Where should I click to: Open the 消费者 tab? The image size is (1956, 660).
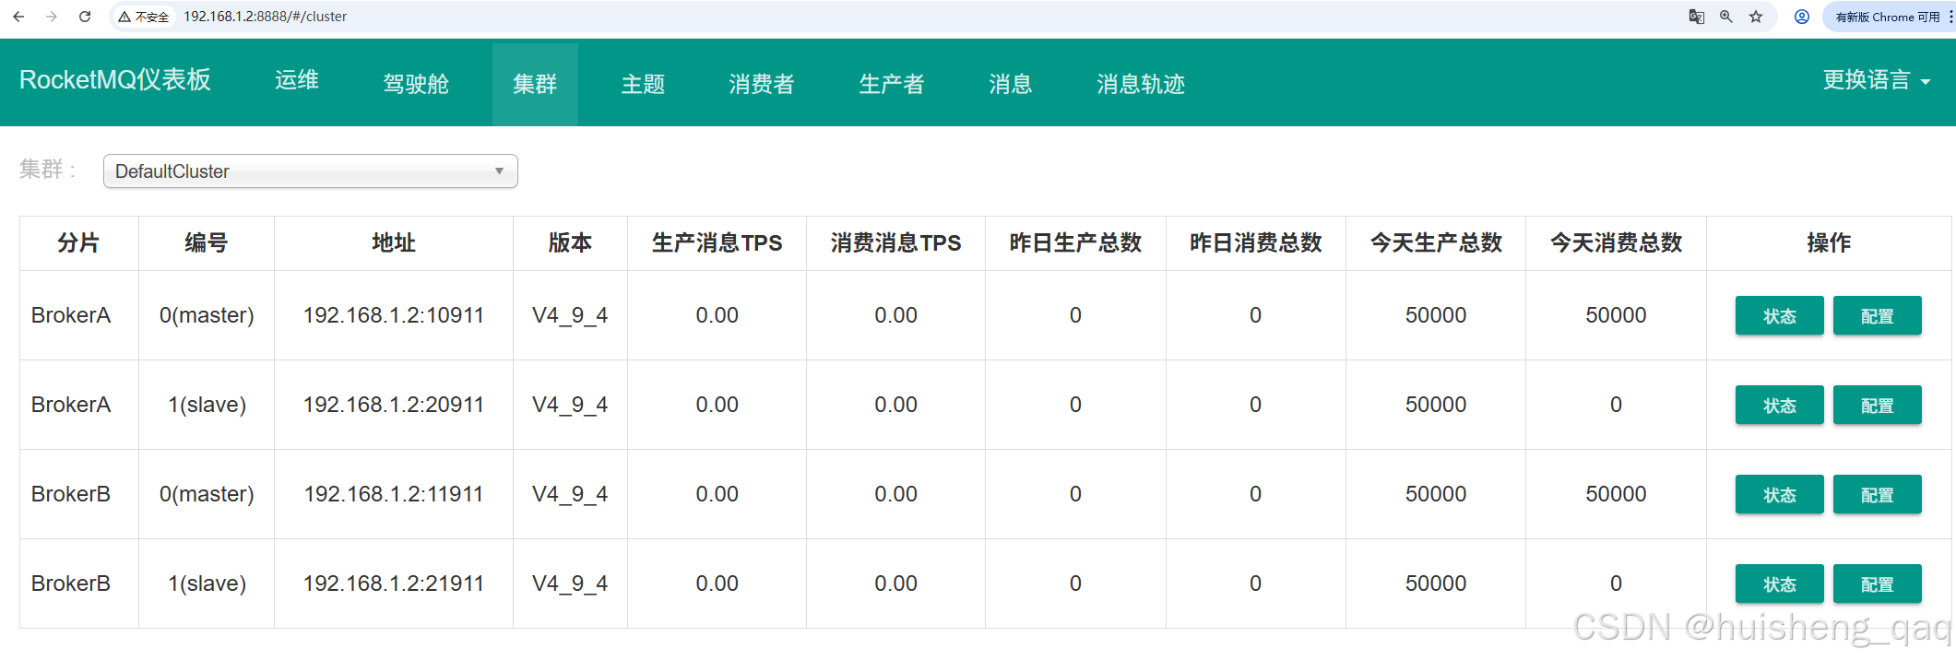[761, 84]
